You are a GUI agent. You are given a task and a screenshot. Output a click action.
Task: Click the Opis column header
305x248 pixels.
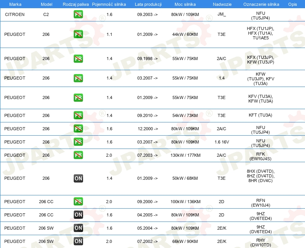click(x=293, y=4)
